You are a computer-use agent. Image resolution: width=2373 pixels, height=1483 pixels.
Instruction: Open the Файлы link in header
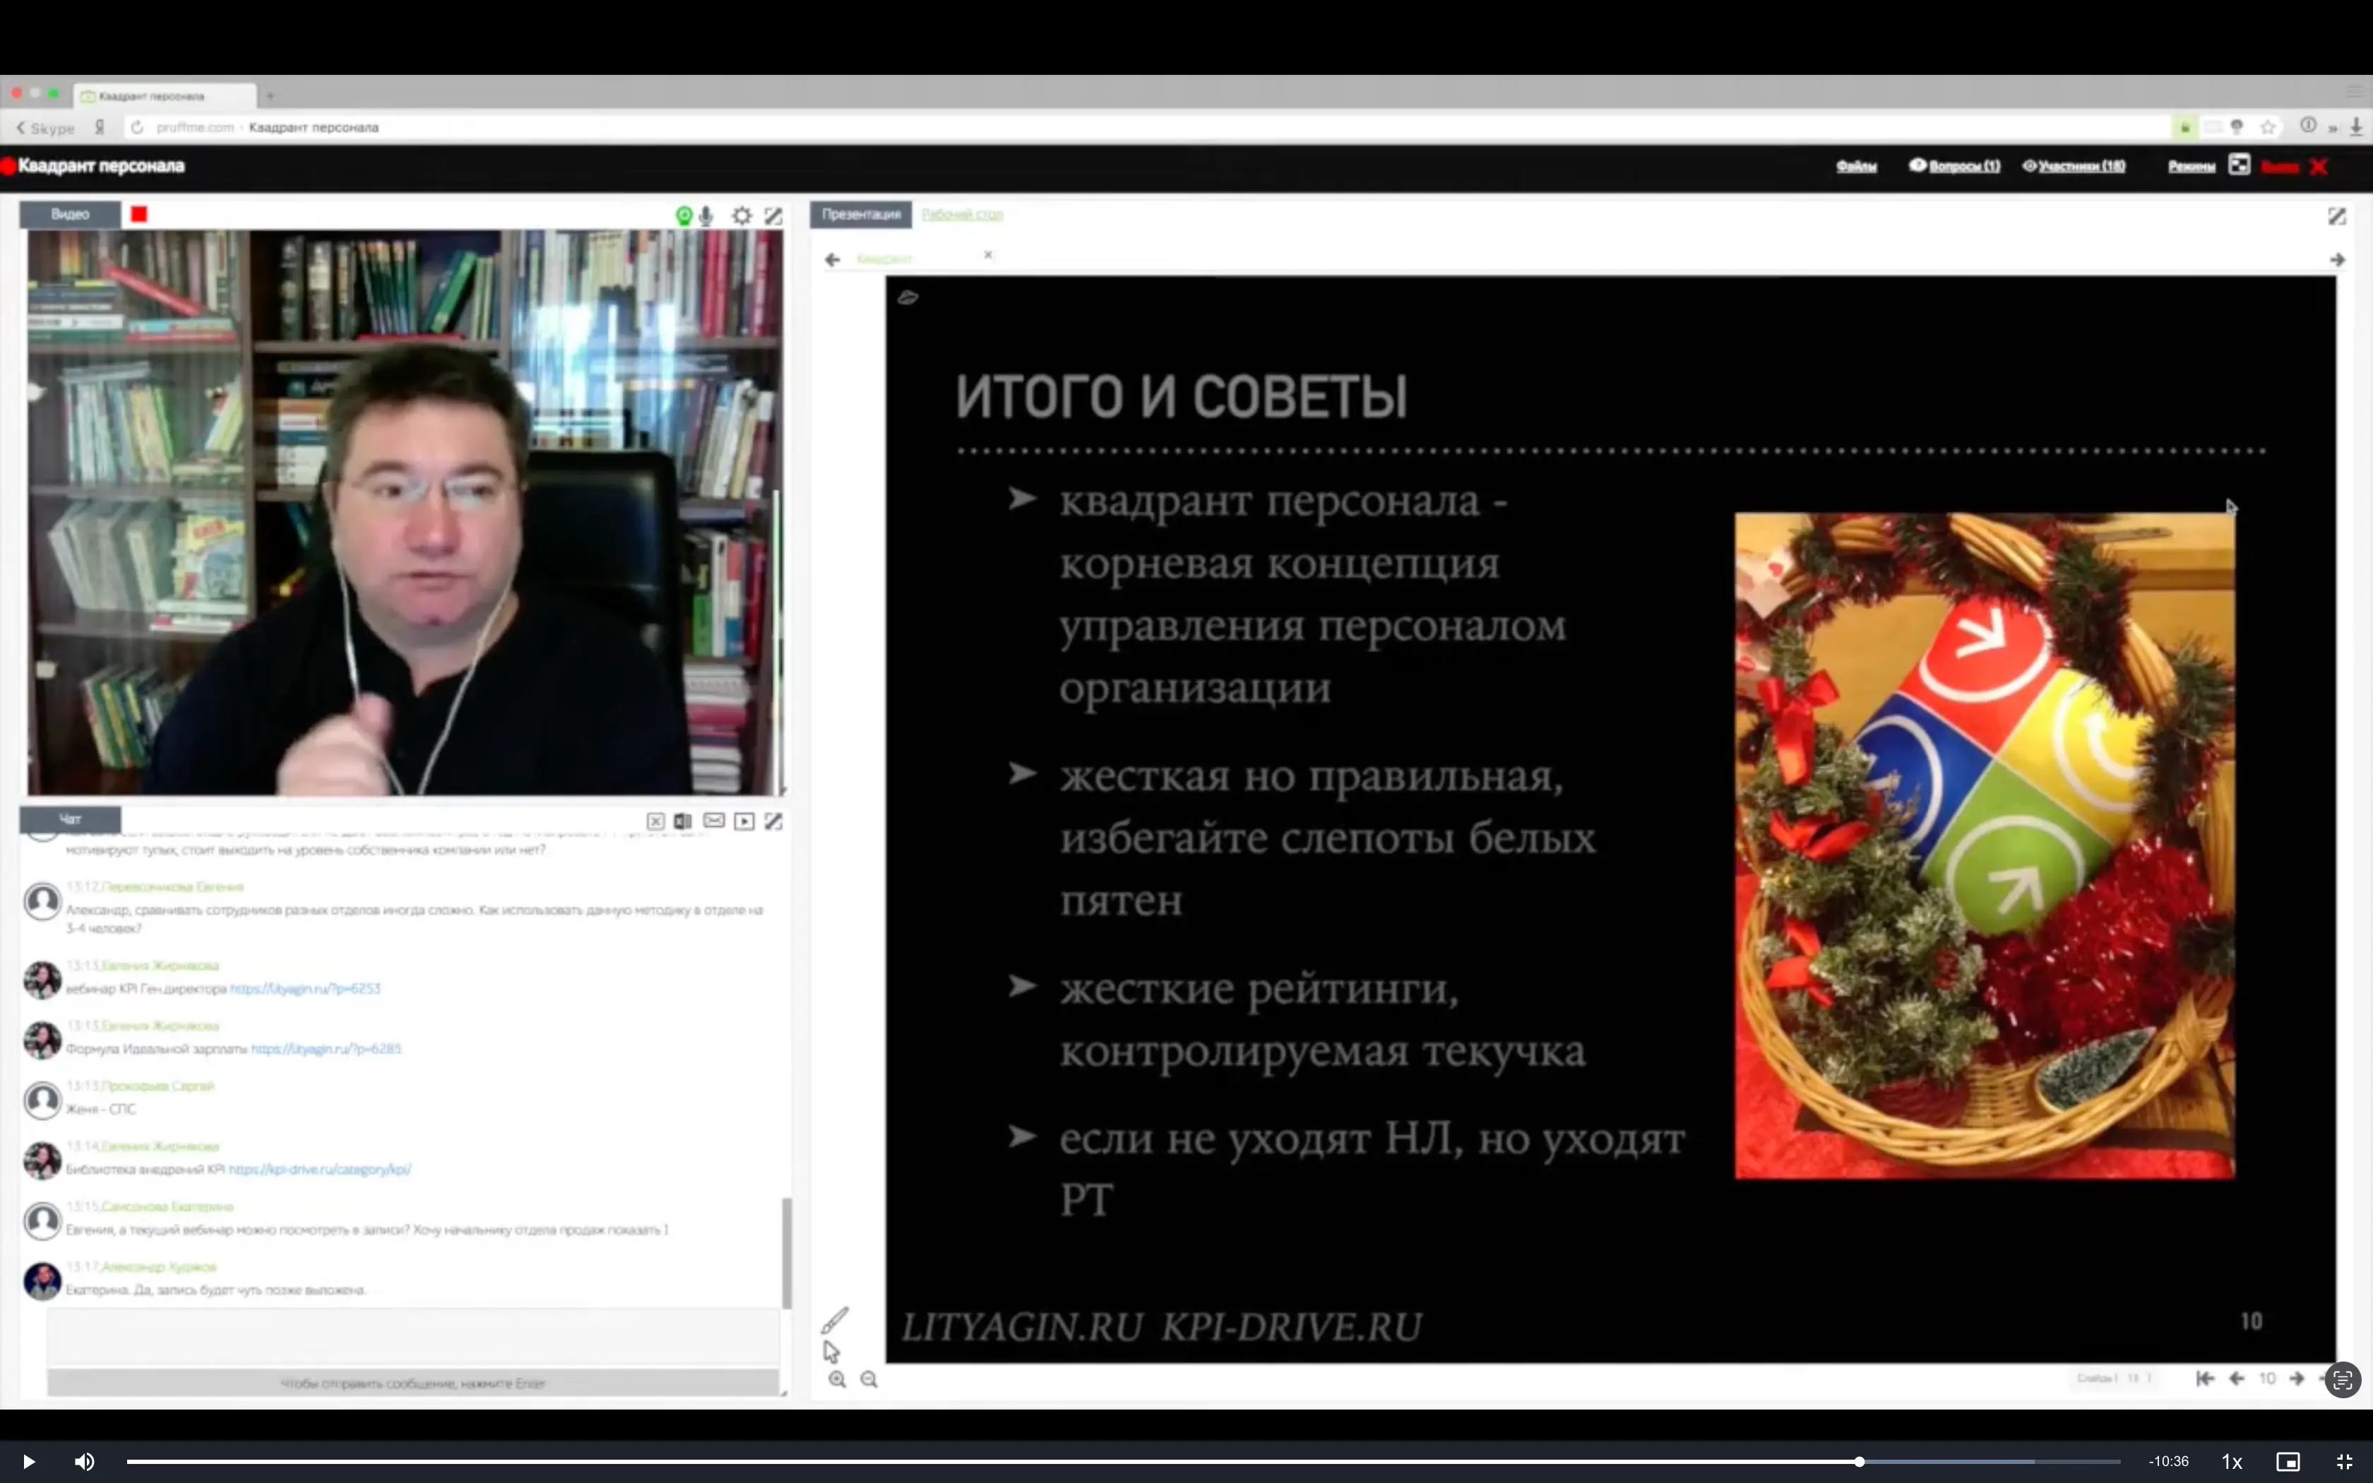(x=1856, y=166)
